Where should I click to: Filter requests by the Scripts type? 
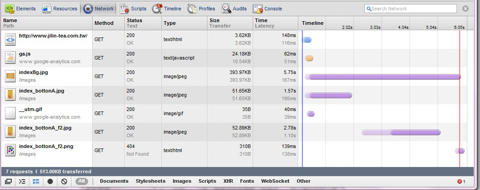[x=207, y=181]
